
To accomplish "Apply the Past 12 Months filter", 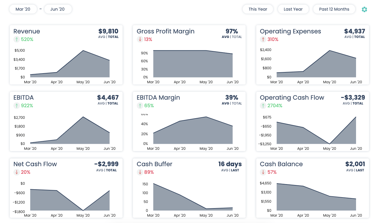I will coord(334,9).
